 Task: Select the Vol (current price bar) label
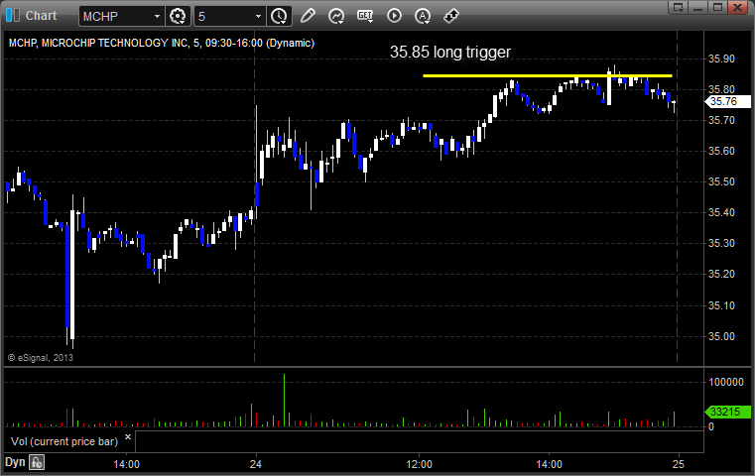coord(64,441)
